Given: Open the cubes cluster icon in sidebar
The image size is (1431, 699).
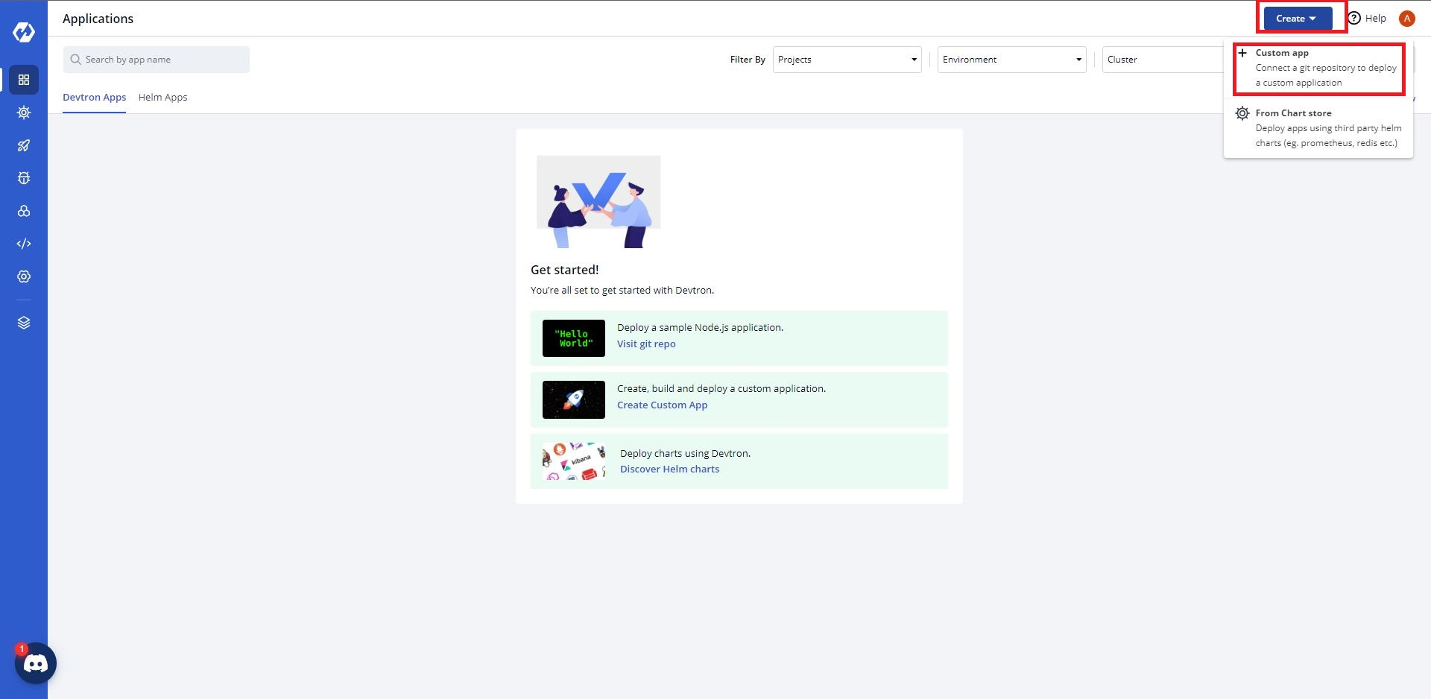Looking at the screenshot, I should coord(24,211).
